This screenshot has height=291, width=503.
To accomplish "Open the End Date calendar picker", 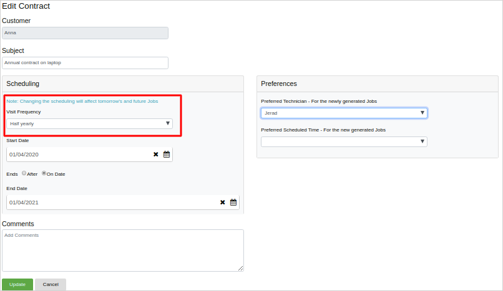I will click(x=233, y=203).
